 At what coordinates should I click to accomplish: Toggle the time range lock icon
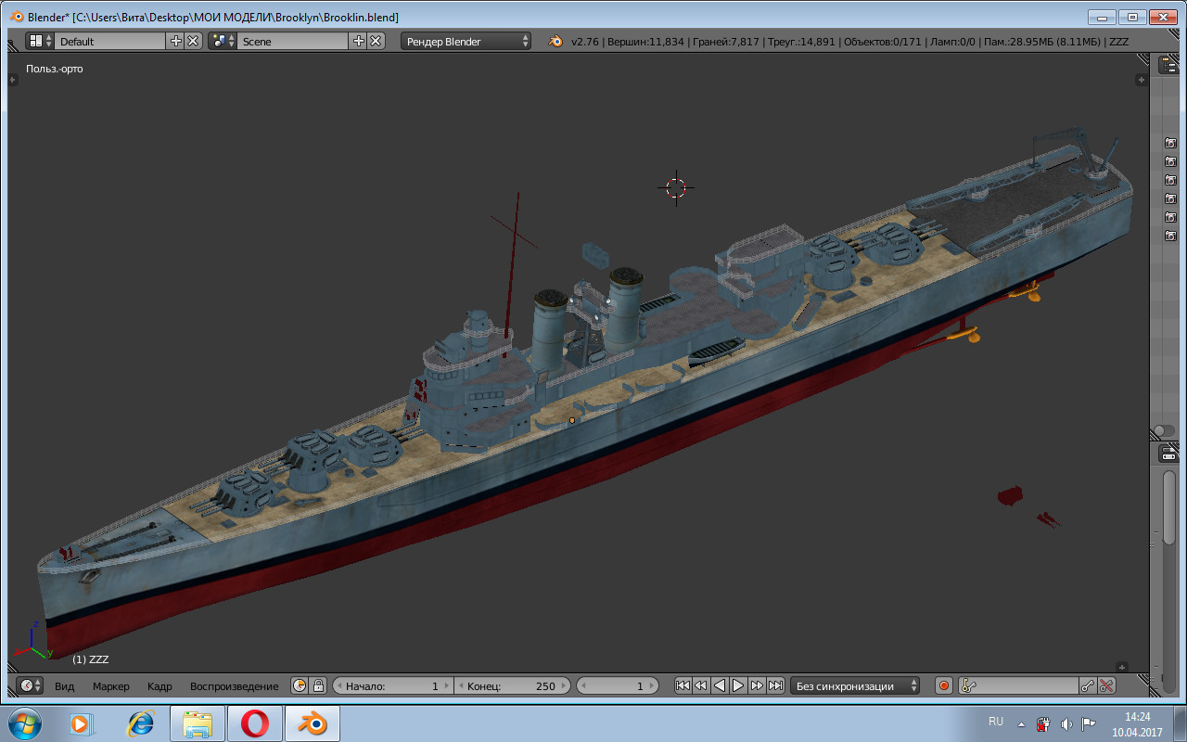pyautogui.click(x=318, y=686)
